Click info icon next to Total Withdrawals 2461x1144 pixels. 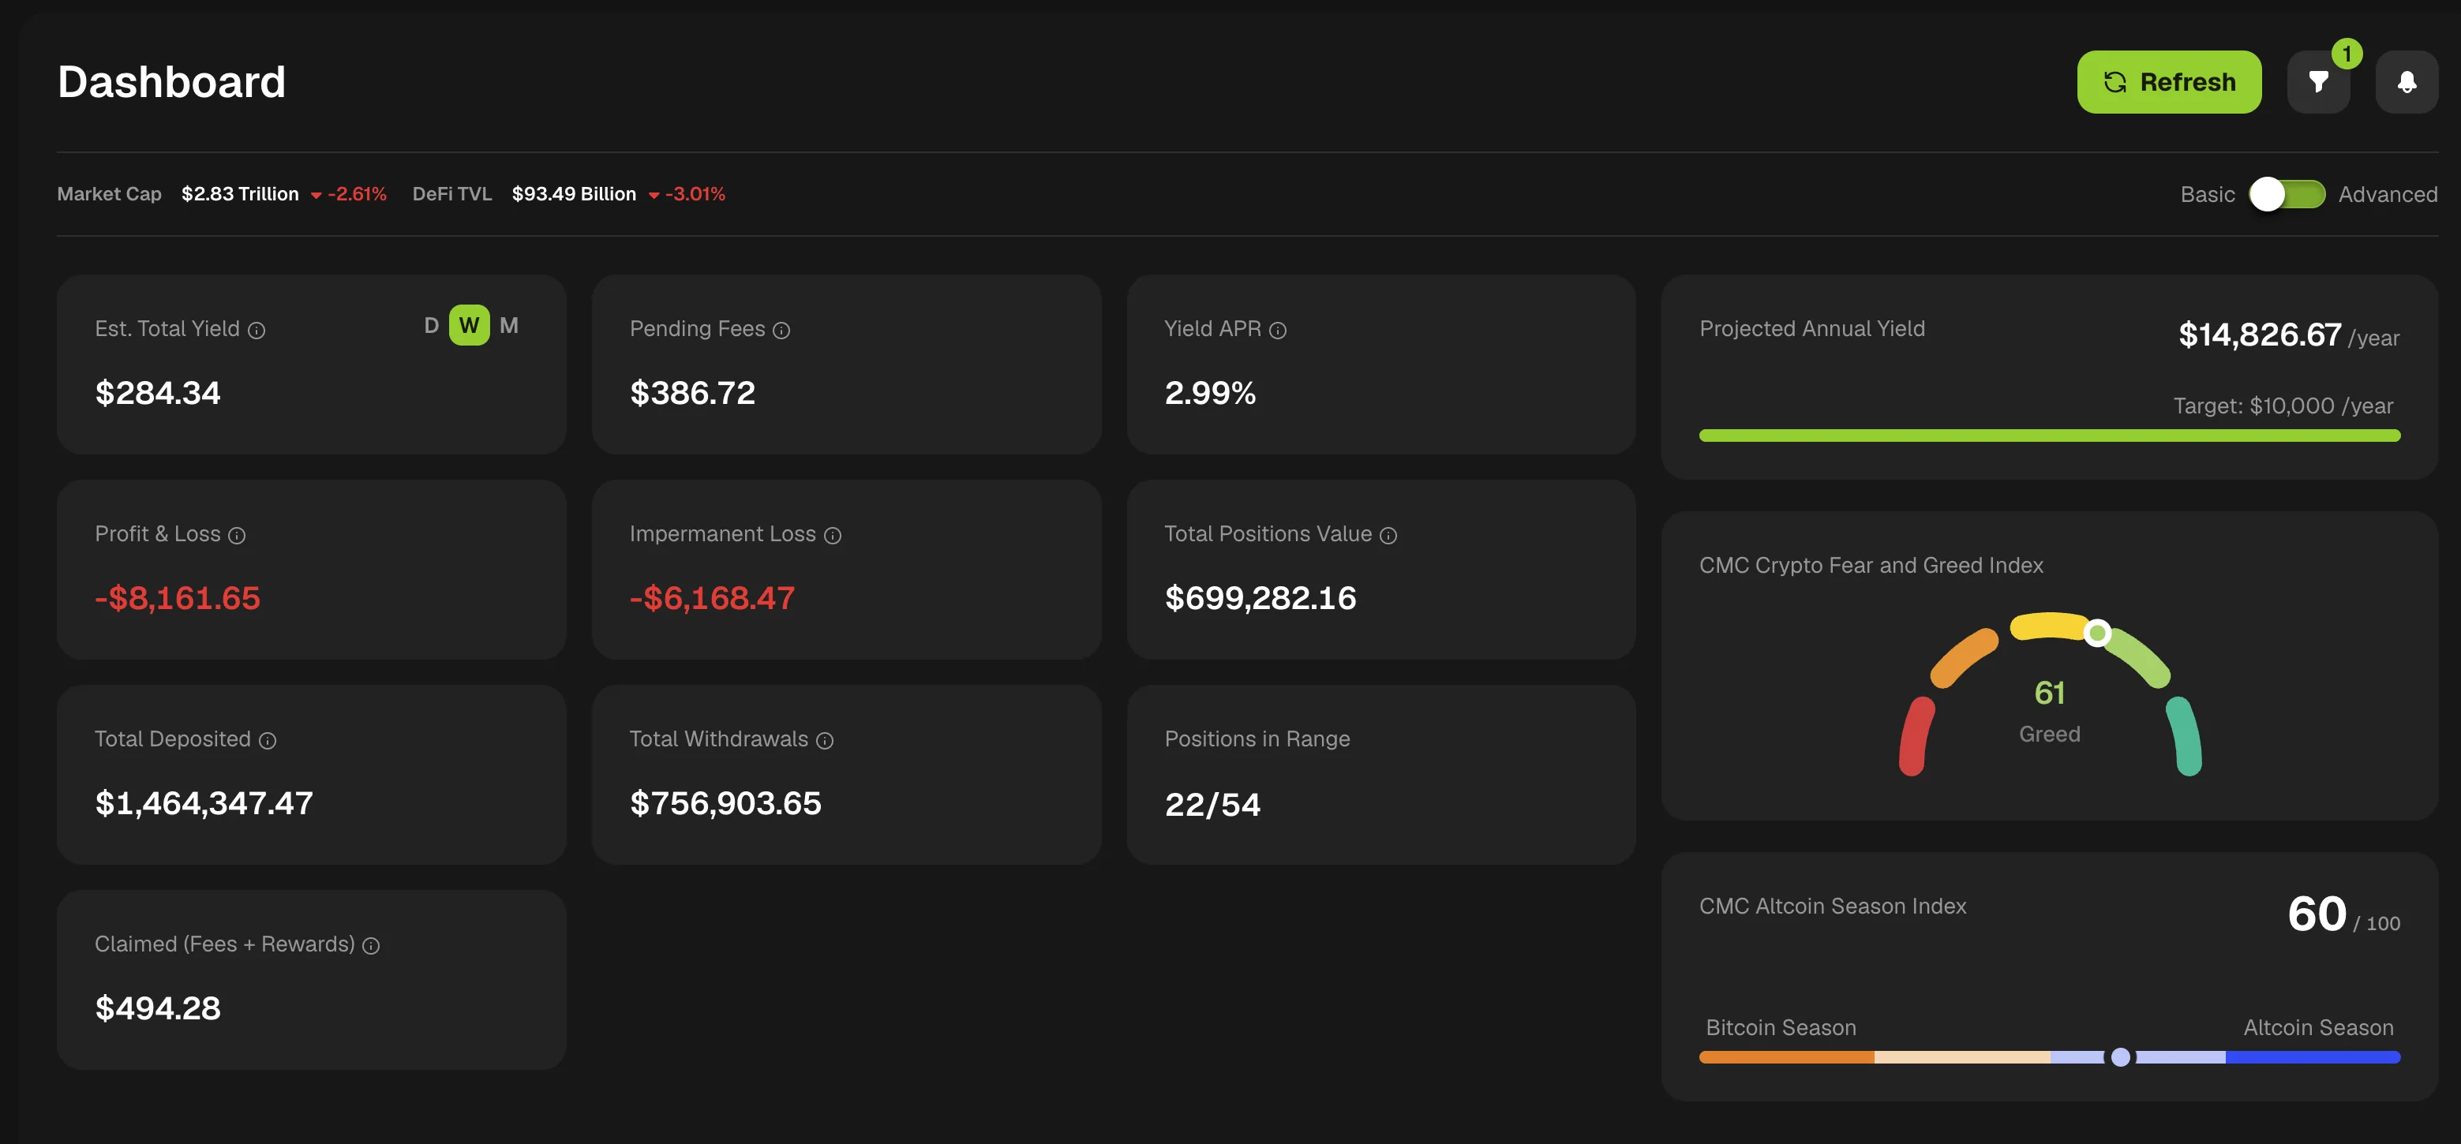[x=825, y=741]
